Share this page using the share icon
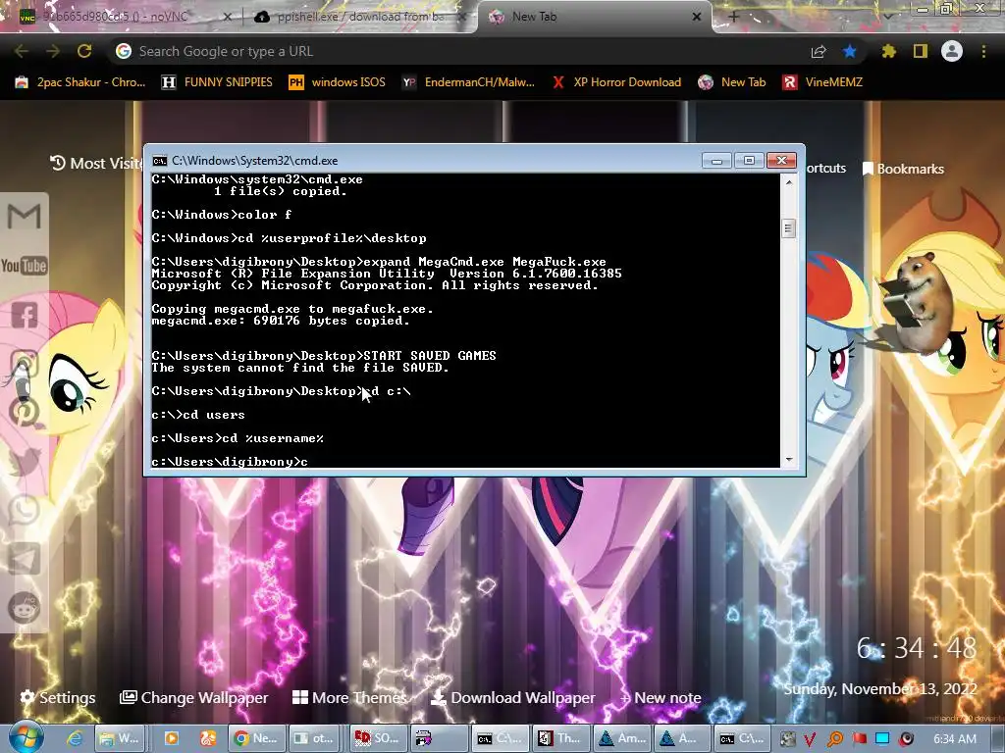This screenshot has height=753, width=1005. pos(819,52)
